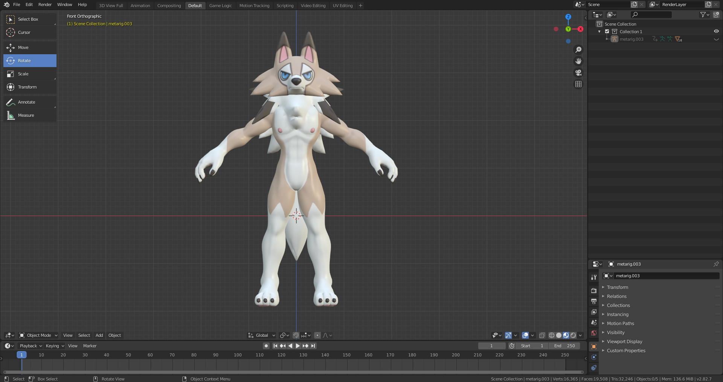Click the current frame number field
This screenshot has width=723, height=382.
coord(491,346)
